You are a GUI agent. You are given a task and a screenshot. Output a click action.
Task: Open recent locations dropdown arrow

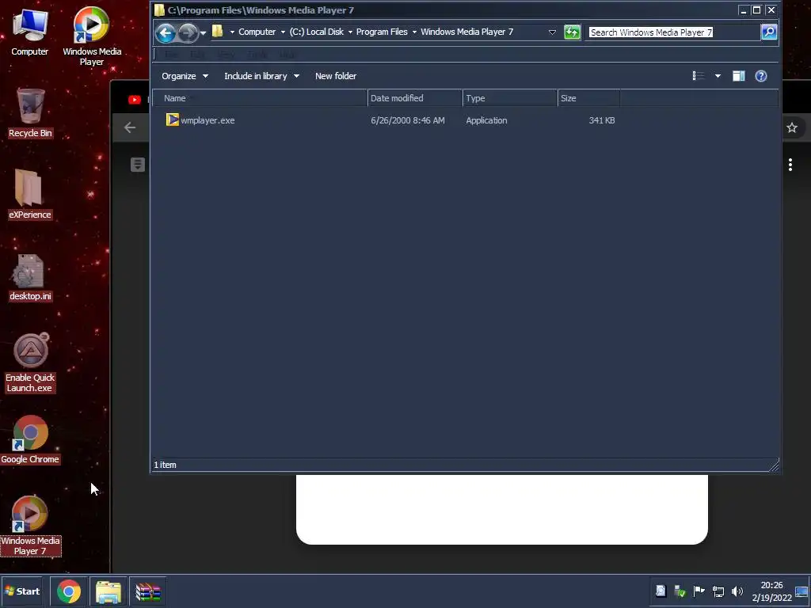(204, 33)
